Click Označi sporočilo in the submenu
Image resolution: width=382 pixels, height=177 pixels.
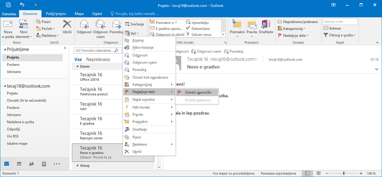pyautogui.click(x=197, y=92)
